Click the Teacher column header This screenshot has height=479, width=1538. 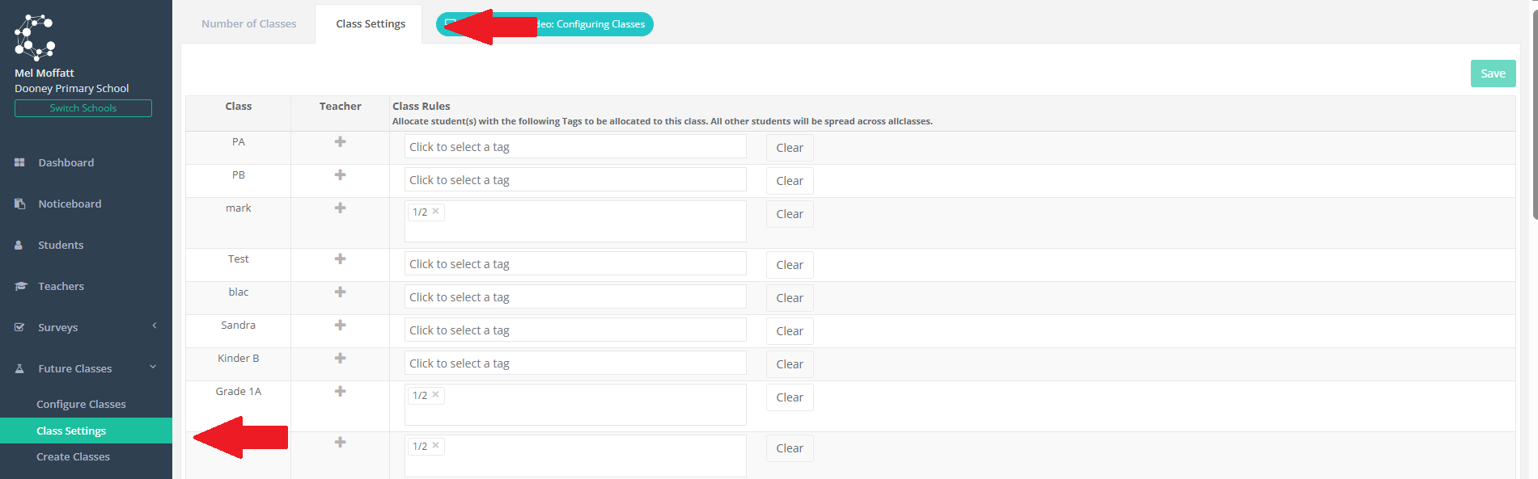coord(341,106)
